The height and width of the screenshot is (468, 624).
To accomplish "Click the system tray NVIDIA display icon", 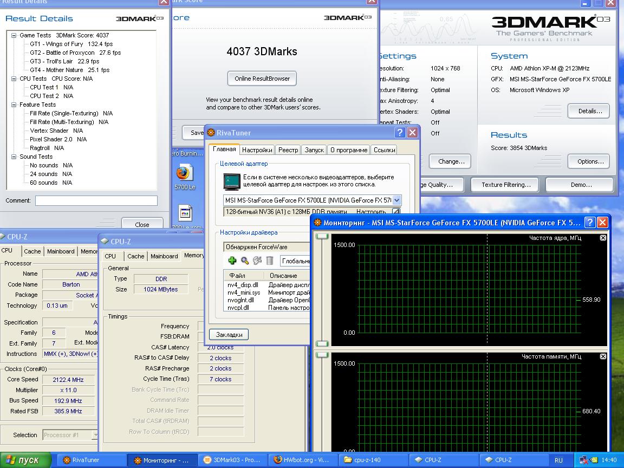I will click(x=593, y=460).
